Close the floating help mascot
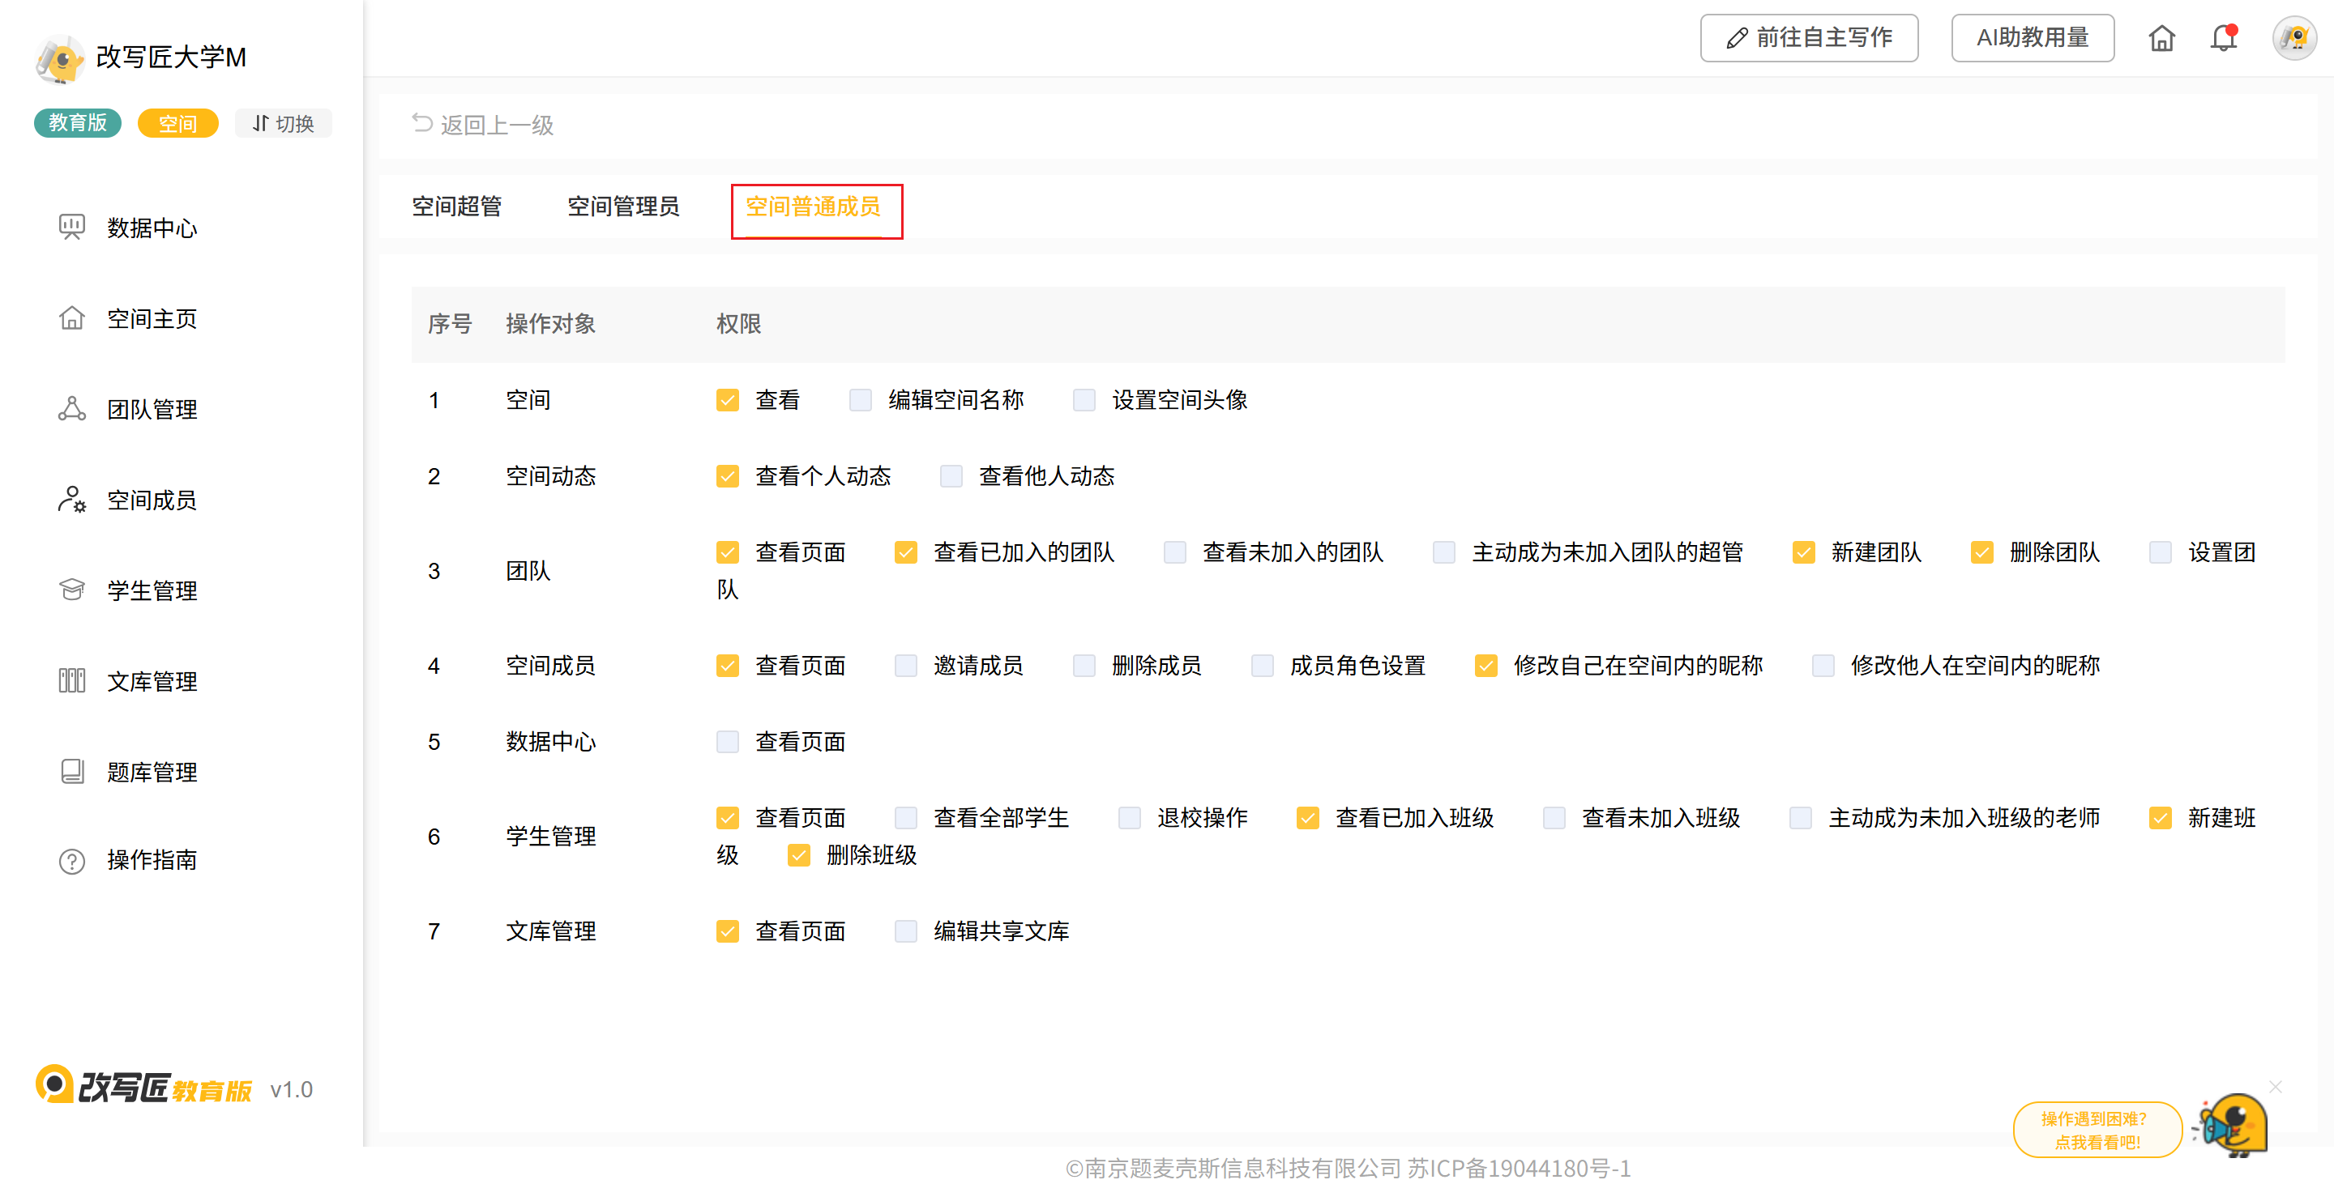 [2275, 1086]
